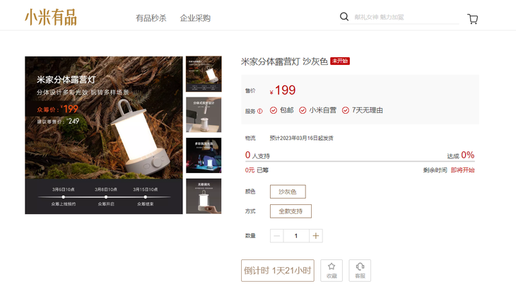Select the 全款支持 payment method
This screenshot has height=296, width=516.
coord(291,211)
